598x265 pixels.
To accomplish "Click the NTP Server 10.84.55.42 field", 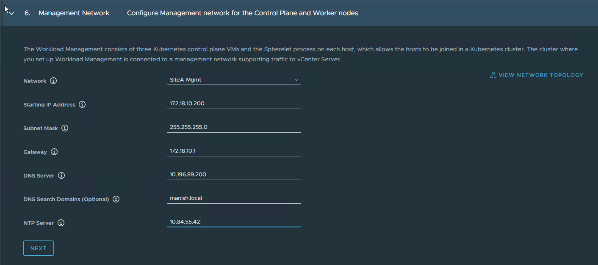I will 234,222.
